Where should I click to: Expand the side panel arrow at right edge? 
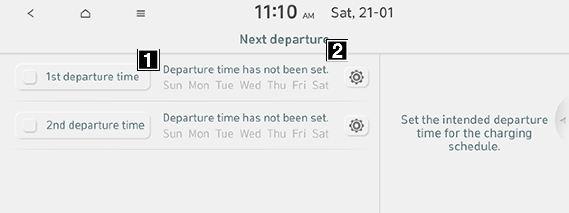click(563, 120)
